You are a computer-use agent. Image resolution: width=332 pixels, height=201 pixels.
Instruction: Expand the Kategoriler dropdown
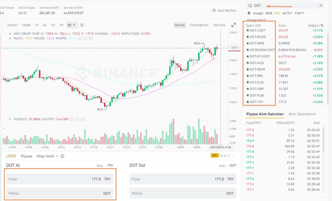coord(256,20)
